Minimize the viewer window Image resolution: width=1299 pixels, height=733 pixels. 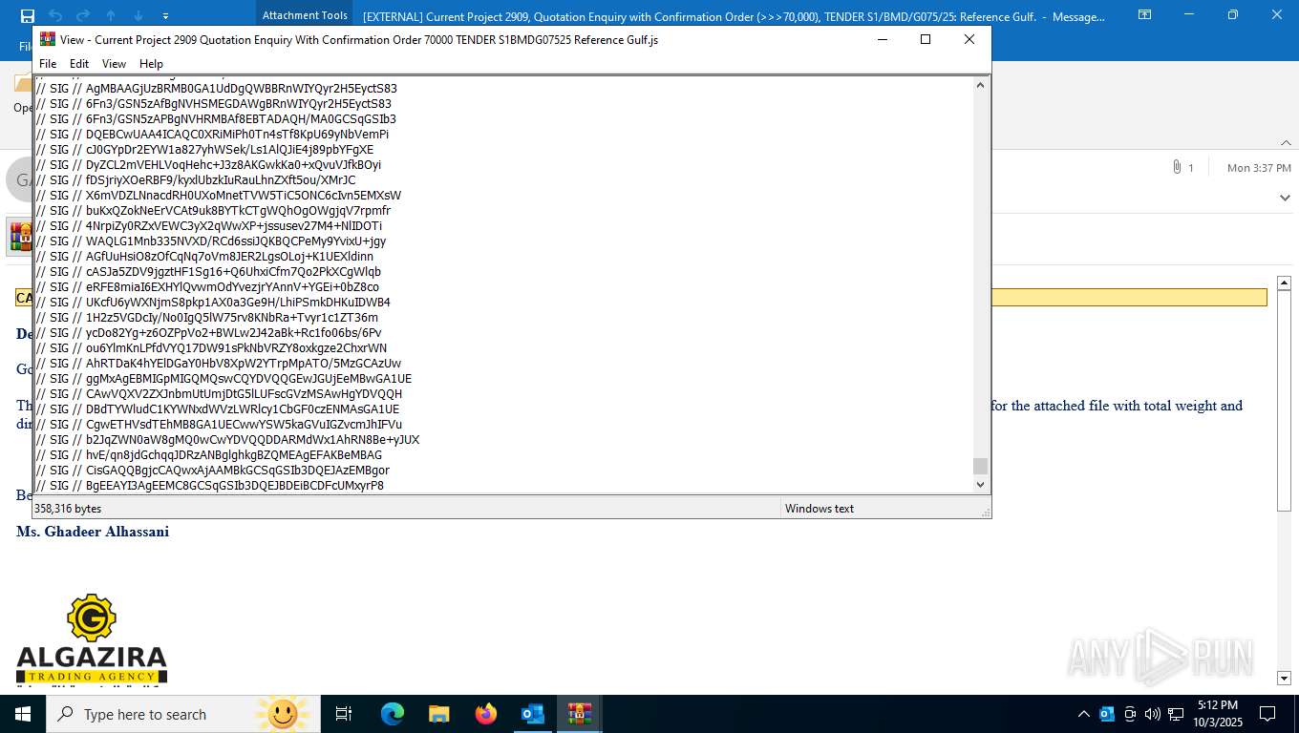[882, 39]
